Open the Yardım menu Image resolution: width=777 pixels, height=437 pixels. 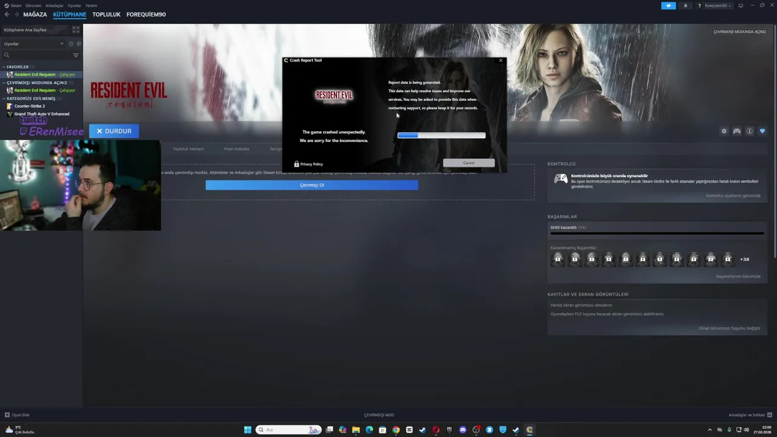point(91,5)
